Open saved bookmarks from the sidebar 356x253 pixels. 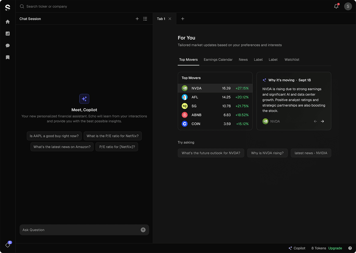pyautogui.click(x=8, y=57)
